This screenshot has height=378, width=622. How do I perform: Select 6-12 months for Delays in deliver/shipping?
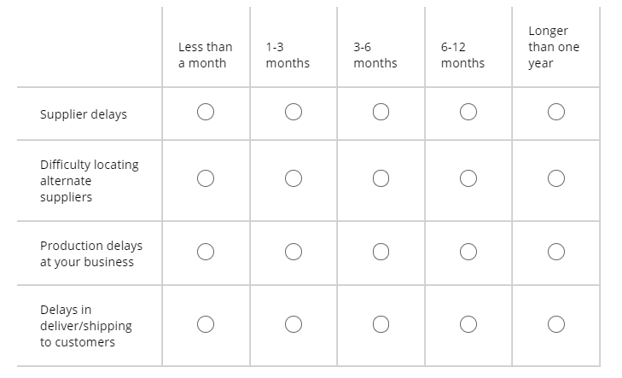tap(468, 324)
